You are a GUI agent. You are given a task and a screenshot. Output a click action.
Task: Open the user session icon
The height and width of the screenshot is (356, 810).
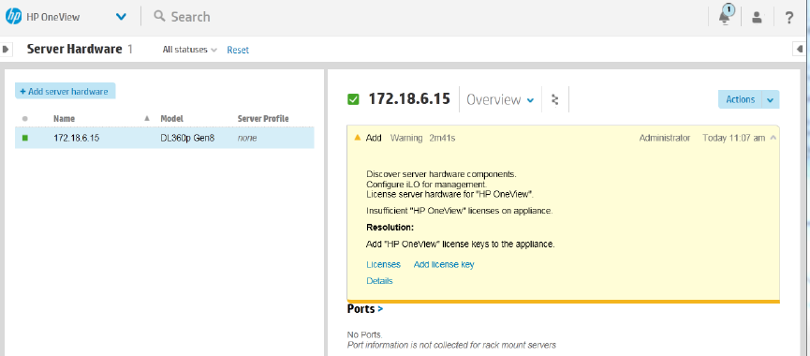[757, 17]
